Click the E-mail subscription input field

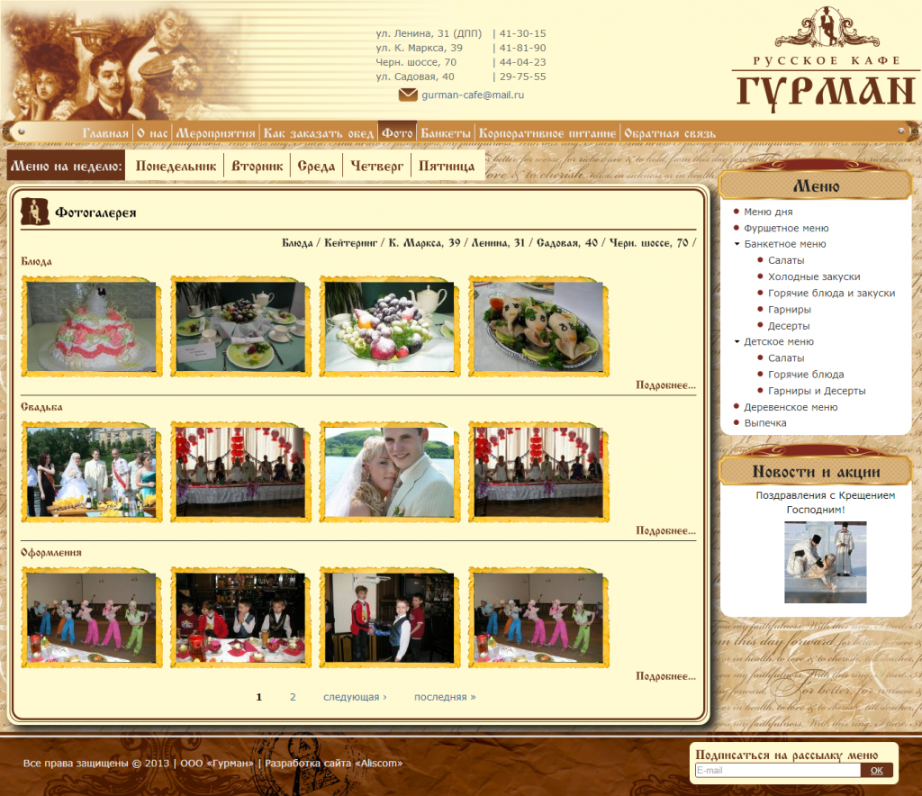pyautogui.click(x=778, y=771)
